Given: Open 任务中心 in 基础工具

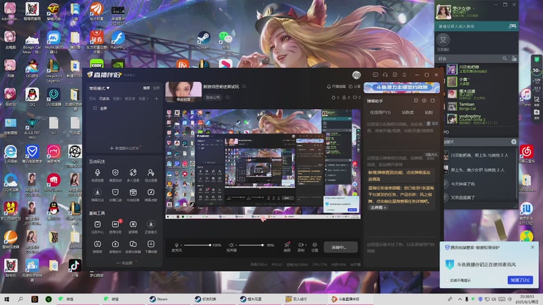Looking at the screenshot, I should click(x=97, y=227).
